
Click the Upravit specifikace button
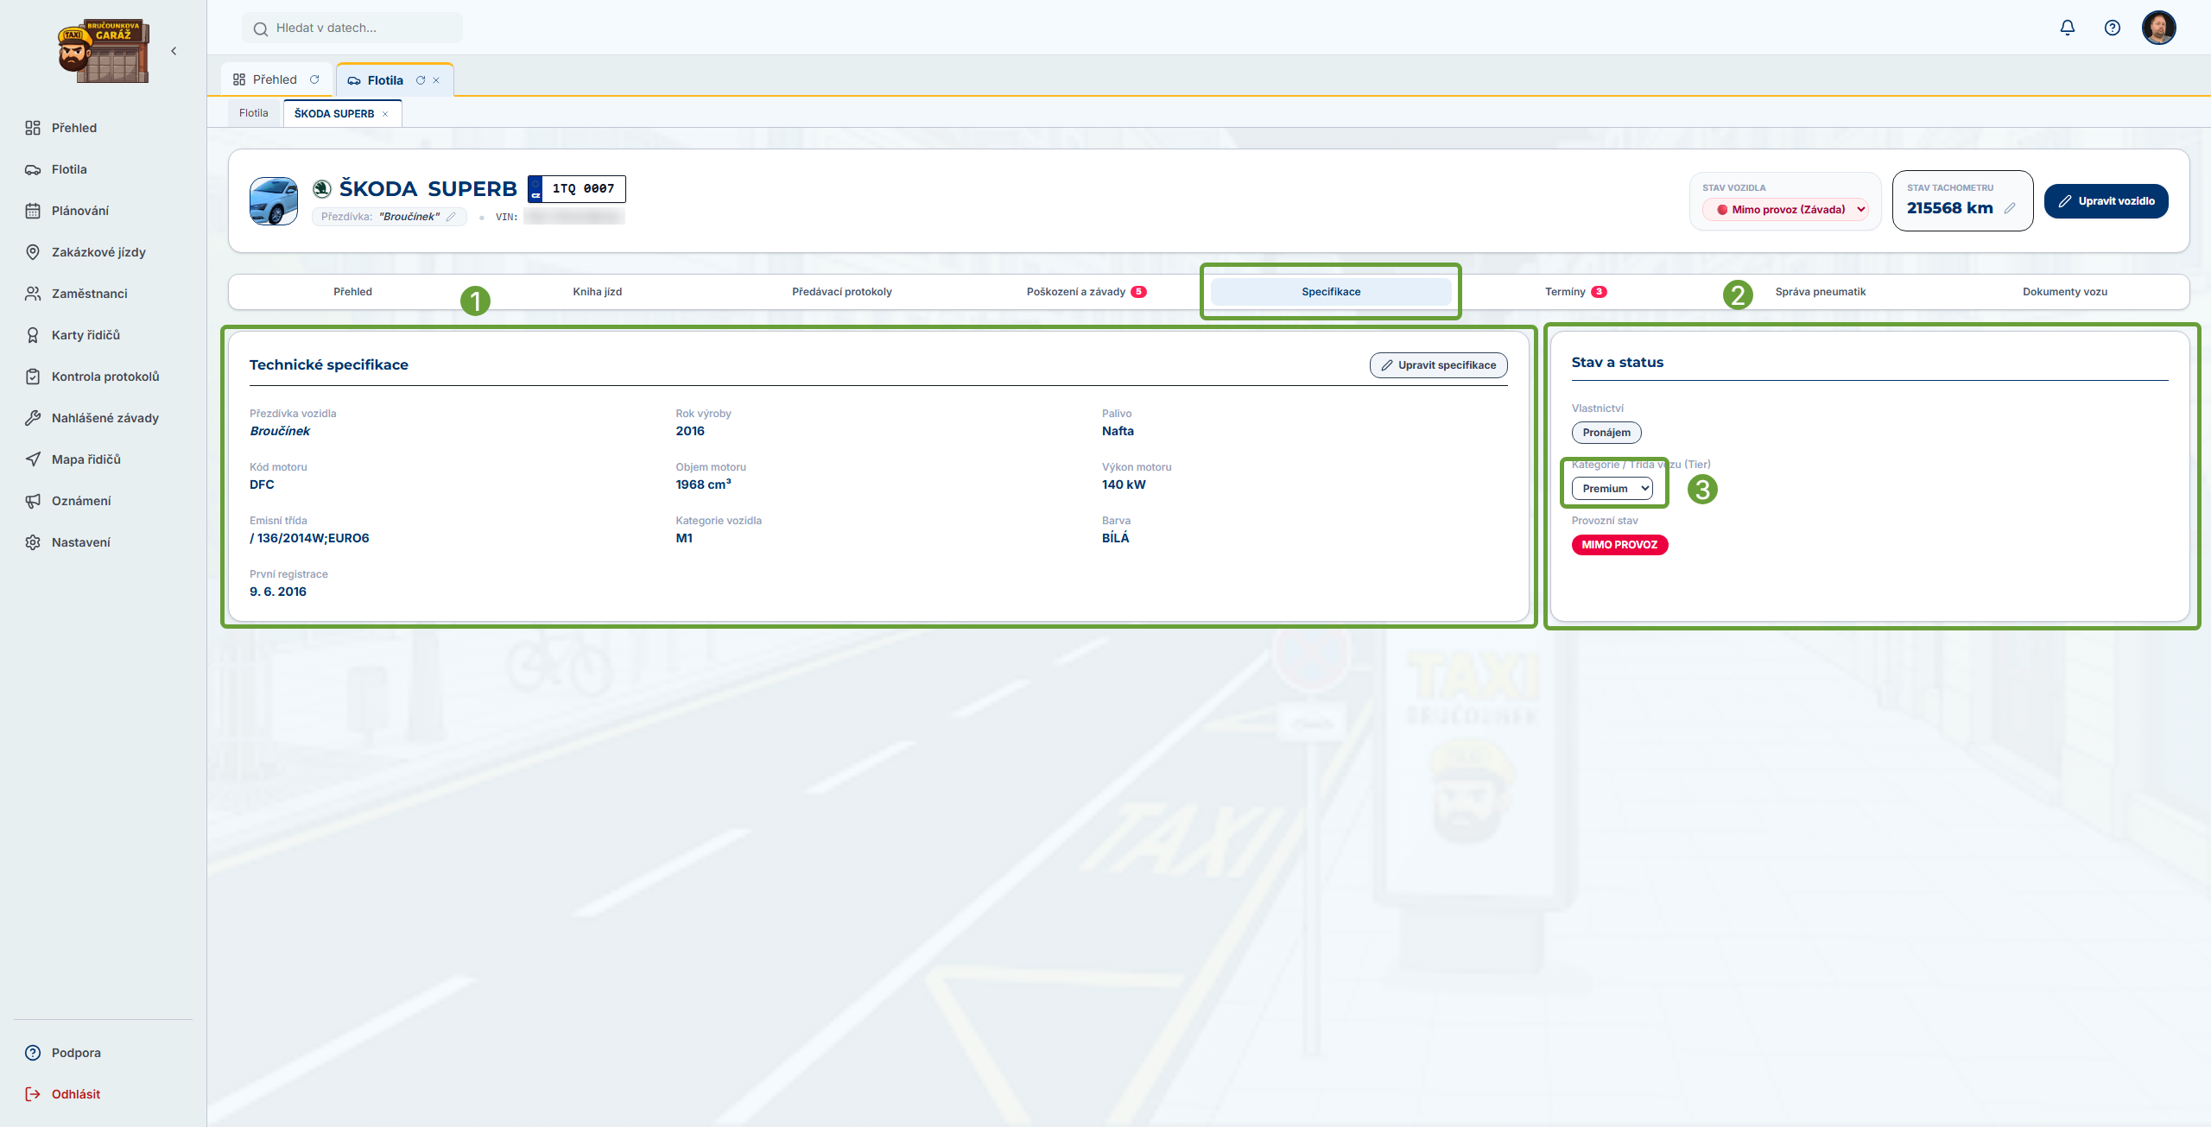1438,365
